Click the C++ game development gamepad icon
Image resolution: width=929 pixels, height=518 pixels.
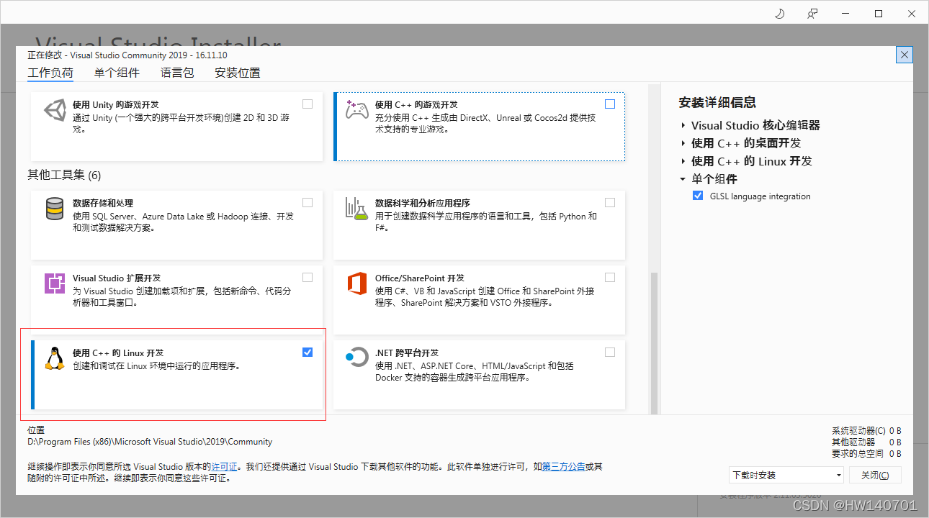click(357, 110)
